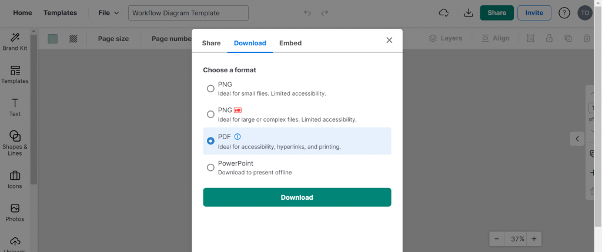This screenshot has height=252, width=602.
Task: Click the background color swatch
Action: [52, 39]
